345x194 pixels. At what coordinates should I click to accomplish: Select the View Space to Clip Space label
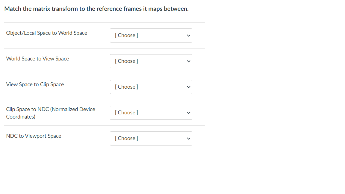35,84
